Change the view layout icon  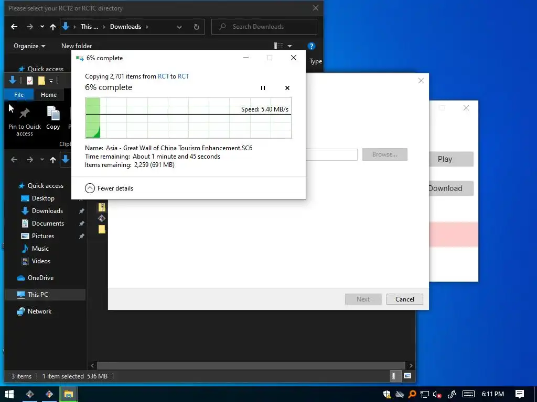[x=278, y=46]
